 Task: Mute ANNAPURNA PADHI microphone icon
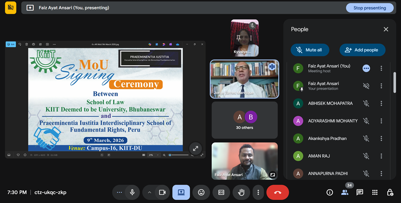366,173
